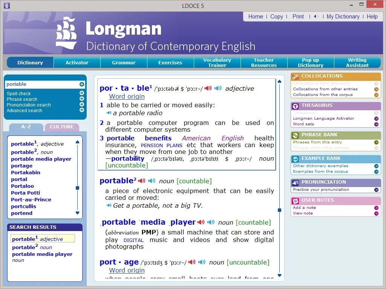Select Porta Potti in the word list

point(25,193)
